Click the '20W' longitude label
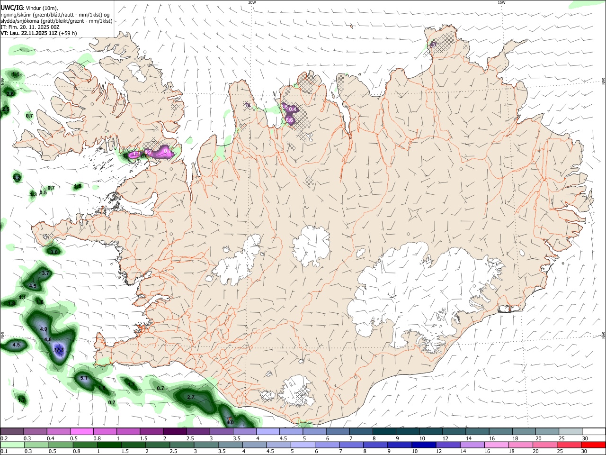Screen dimensions: 606x455 252,2
